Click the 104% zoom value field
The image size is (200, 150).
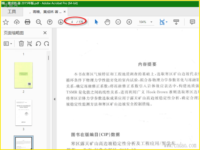pyautogui.click(x=142, y=22)
